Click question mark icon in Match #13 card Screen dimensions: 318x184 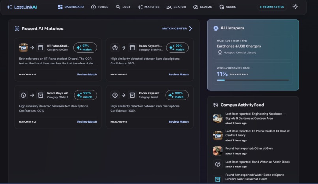[115, 48]
